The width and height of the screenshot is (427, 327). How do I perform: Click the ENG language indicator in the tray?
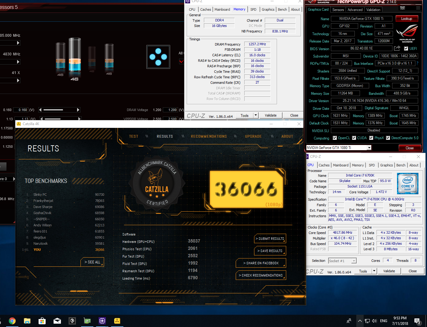(x=384, y=321)
